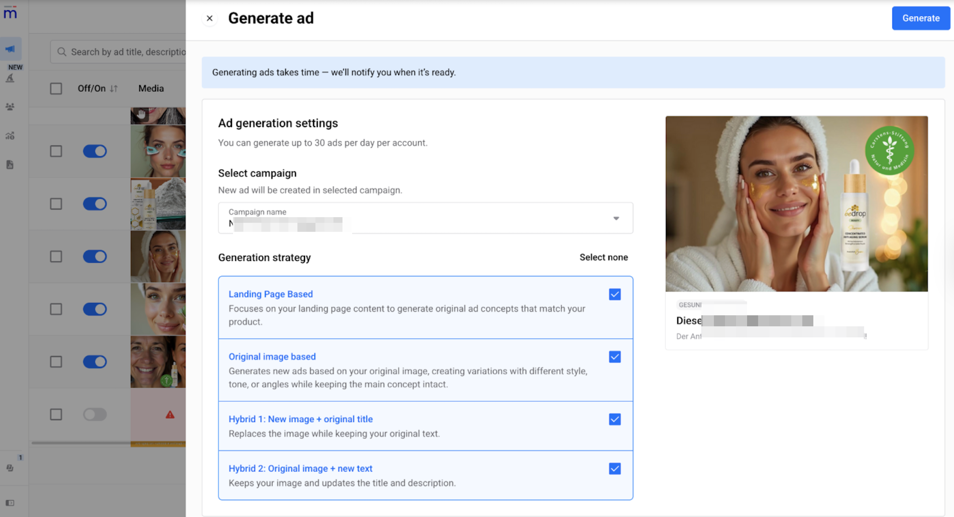Click the audiences people sidebar icon
Image resolution: width=954 pixels, height=517 pixels.
coord(10,107)
